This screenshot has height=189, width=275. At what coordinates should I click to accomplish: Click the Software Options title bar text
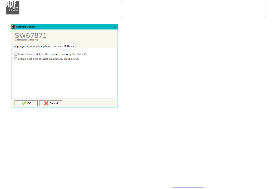click(x=26, y=27)
